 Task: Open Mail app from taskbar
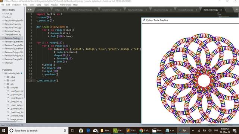pyautogui.click(x=96, y=131)
